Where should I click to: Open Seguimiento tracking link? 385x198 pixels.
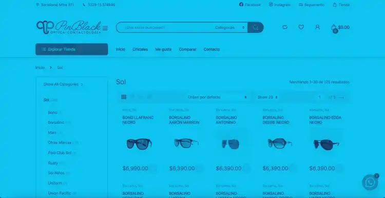coord(312,5)
